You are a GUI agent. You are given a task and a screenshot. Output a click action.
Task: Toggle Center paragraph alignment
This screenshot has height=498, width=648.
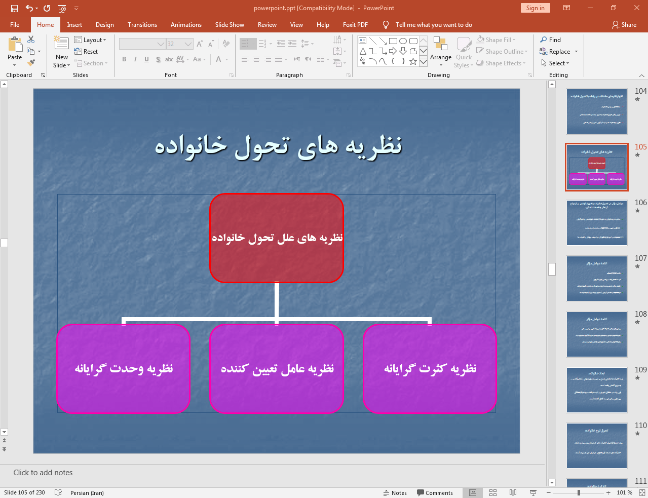click(256, 59)
